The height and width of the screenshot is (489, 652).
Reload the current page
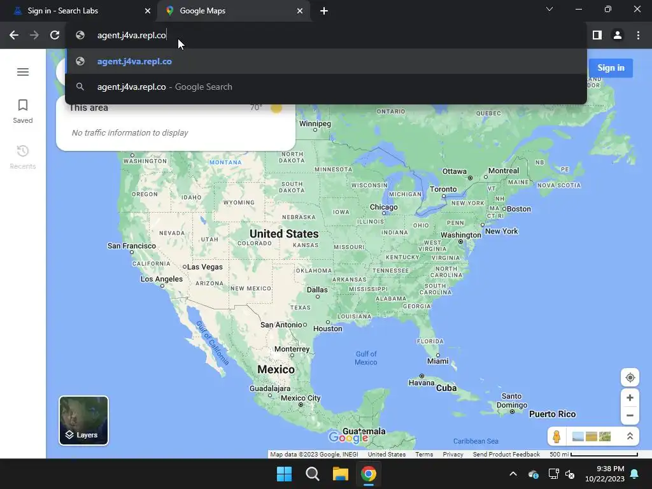coord(55,36)
